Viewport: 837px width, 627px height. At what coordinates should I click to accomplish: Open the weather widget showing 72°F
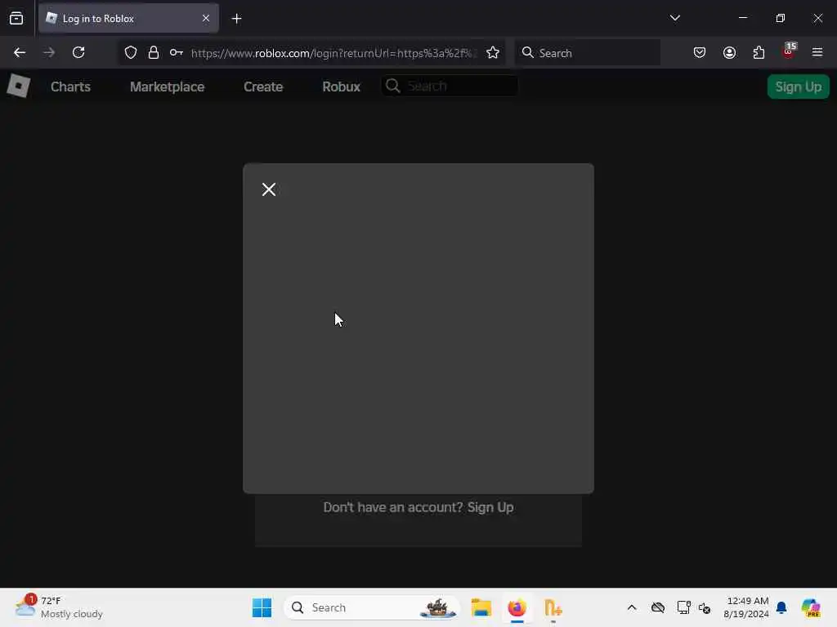pos(59,607)
